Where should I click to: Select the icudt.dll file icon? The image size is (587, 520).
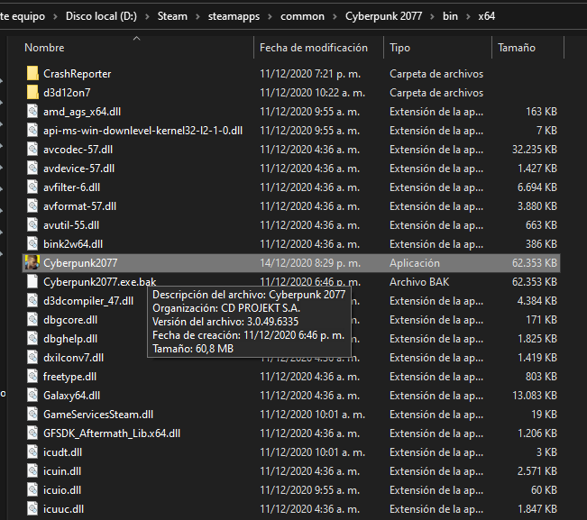[x=32, y=452]
